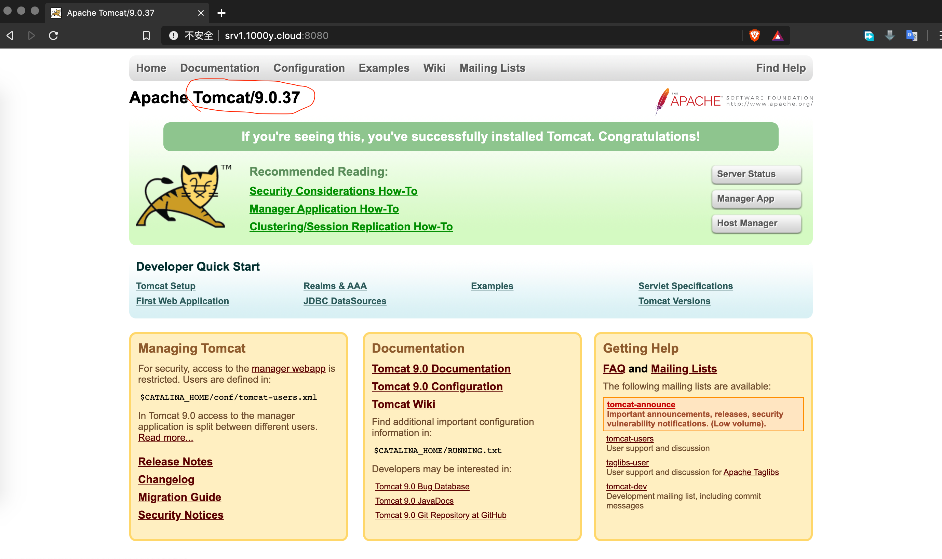Open Manager Application How-To link
942x559 pixels.
click(x=324, y=209)
